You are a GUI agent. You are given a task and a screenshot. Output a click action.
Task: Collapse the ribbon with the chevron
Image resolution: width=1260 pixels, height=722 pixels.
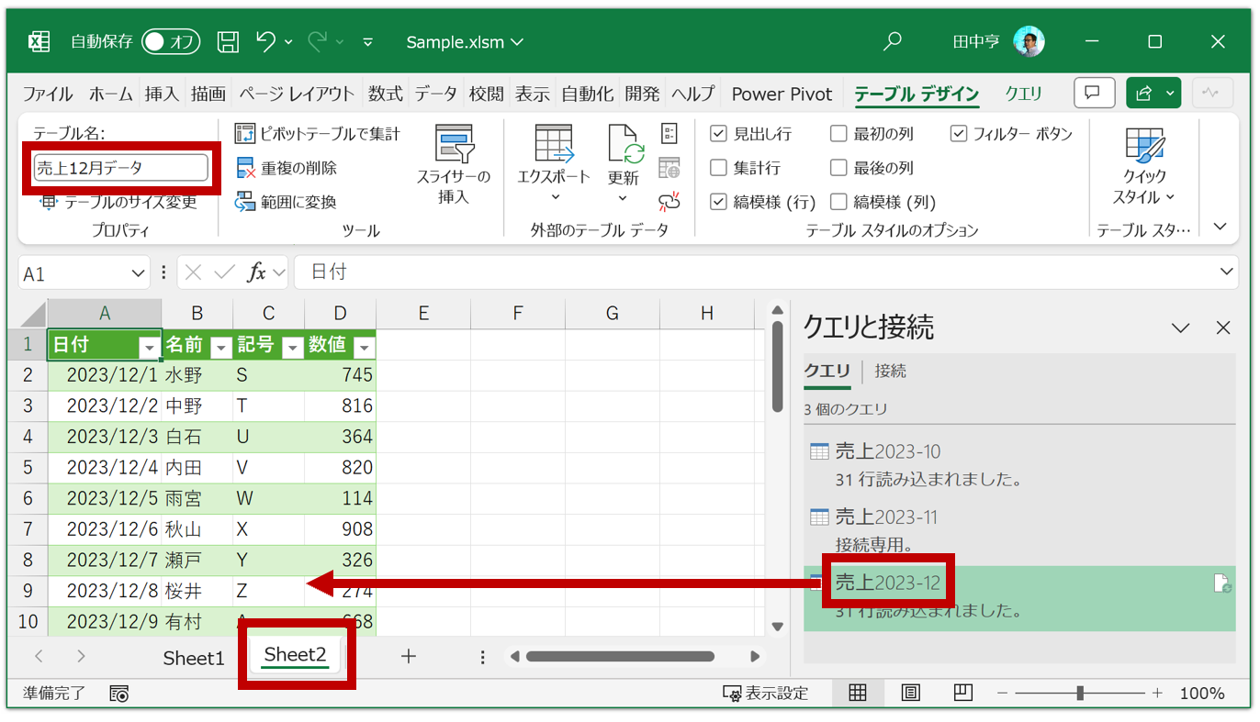1221,226
